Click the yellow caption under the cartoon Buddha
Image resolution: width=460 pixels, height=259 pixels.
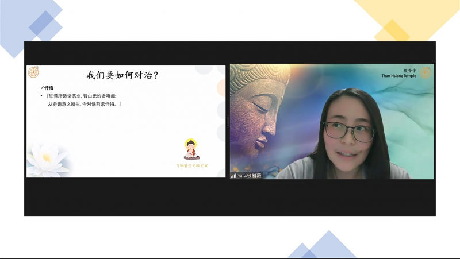click(191, 165)
